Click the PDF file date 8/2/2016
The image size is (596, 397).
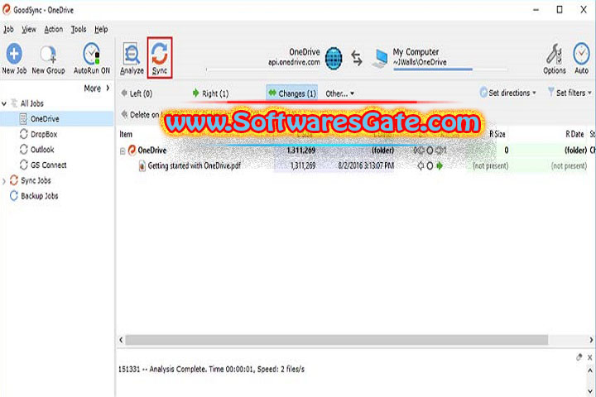click(366, 165)
